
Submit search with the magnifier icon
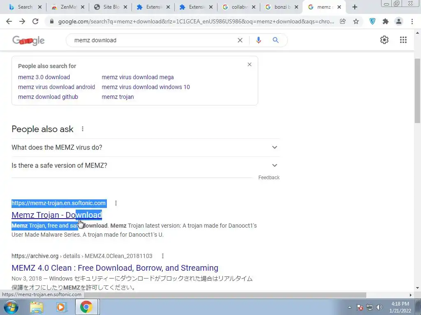tap(275, 40)
